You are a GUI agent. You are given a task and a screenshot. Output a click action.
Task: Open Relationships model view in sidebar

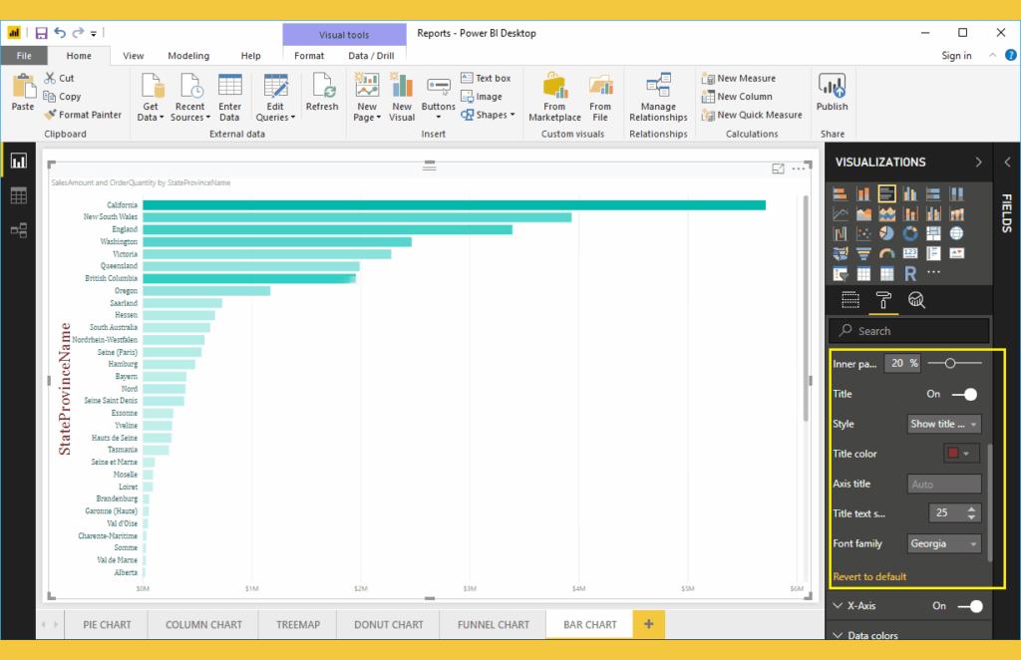coord(18,230)
